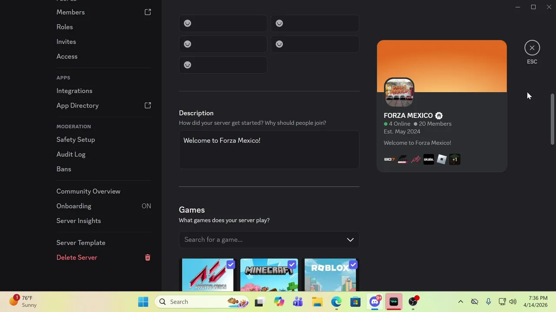
Task: Click the +1 more games icon
Action: coord(455,159)
